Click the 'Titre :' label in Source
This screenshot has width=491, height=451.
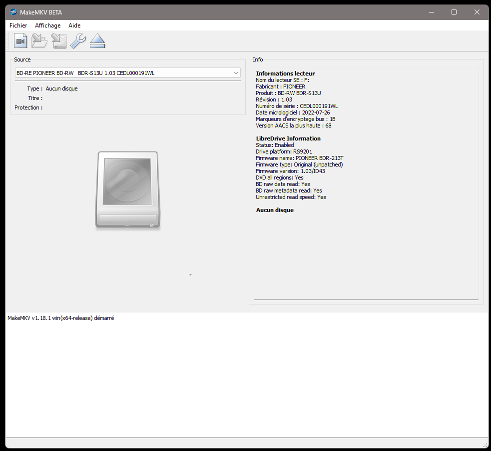(35, 98)
